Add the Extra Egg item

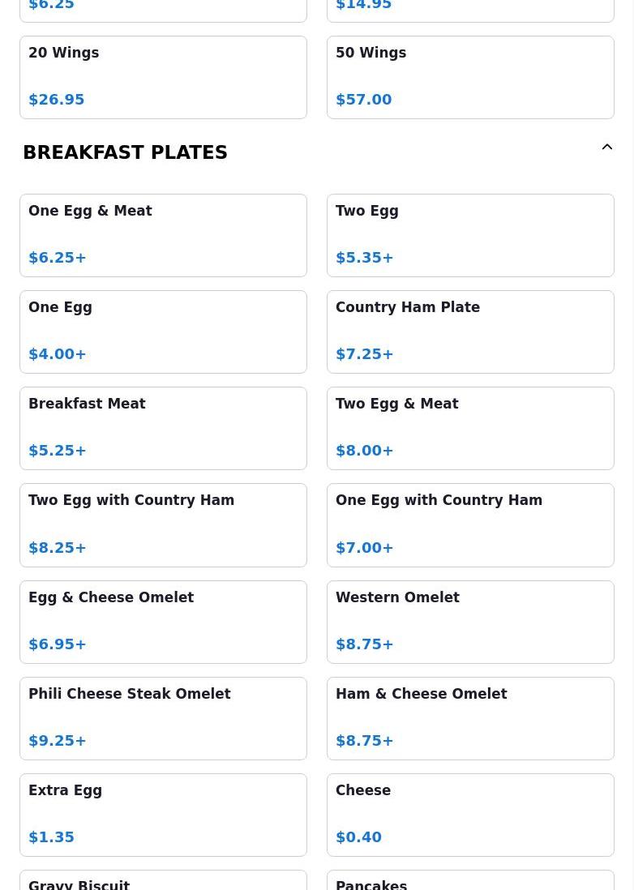pos(163,815)
